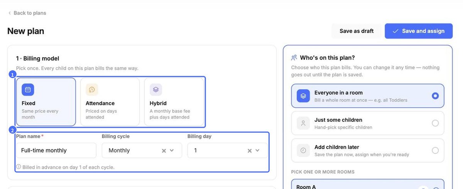This screenshot has width=463, height=189.
Task: Go back to plans link
Action: [27, 13]
